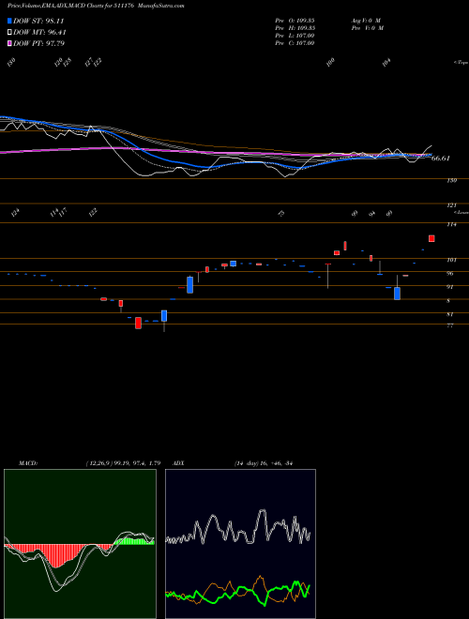Click the tall blue candle near level 91
Viewport: 469px width, 619px height.
189,284
